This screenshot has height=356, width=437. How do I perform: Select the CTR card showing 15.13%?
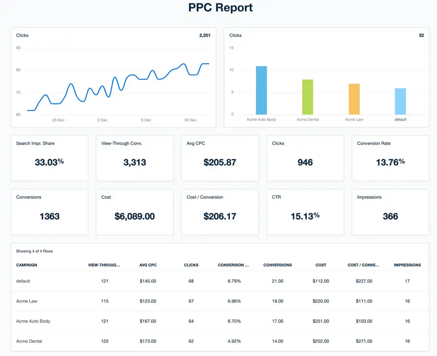305,211
